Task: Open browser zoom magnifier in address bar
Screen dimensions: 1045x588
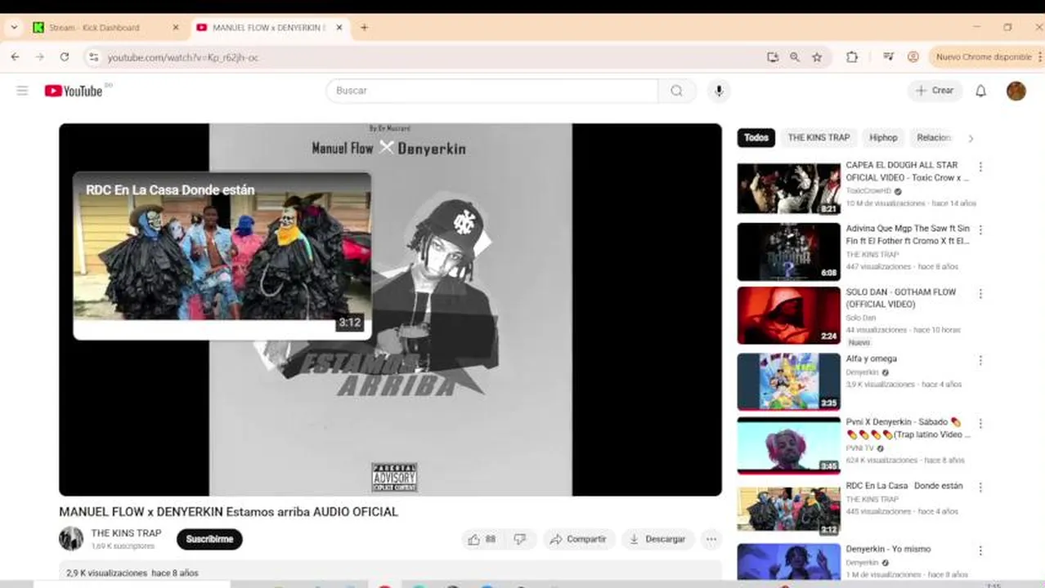Action: click(x=794, y=57)
